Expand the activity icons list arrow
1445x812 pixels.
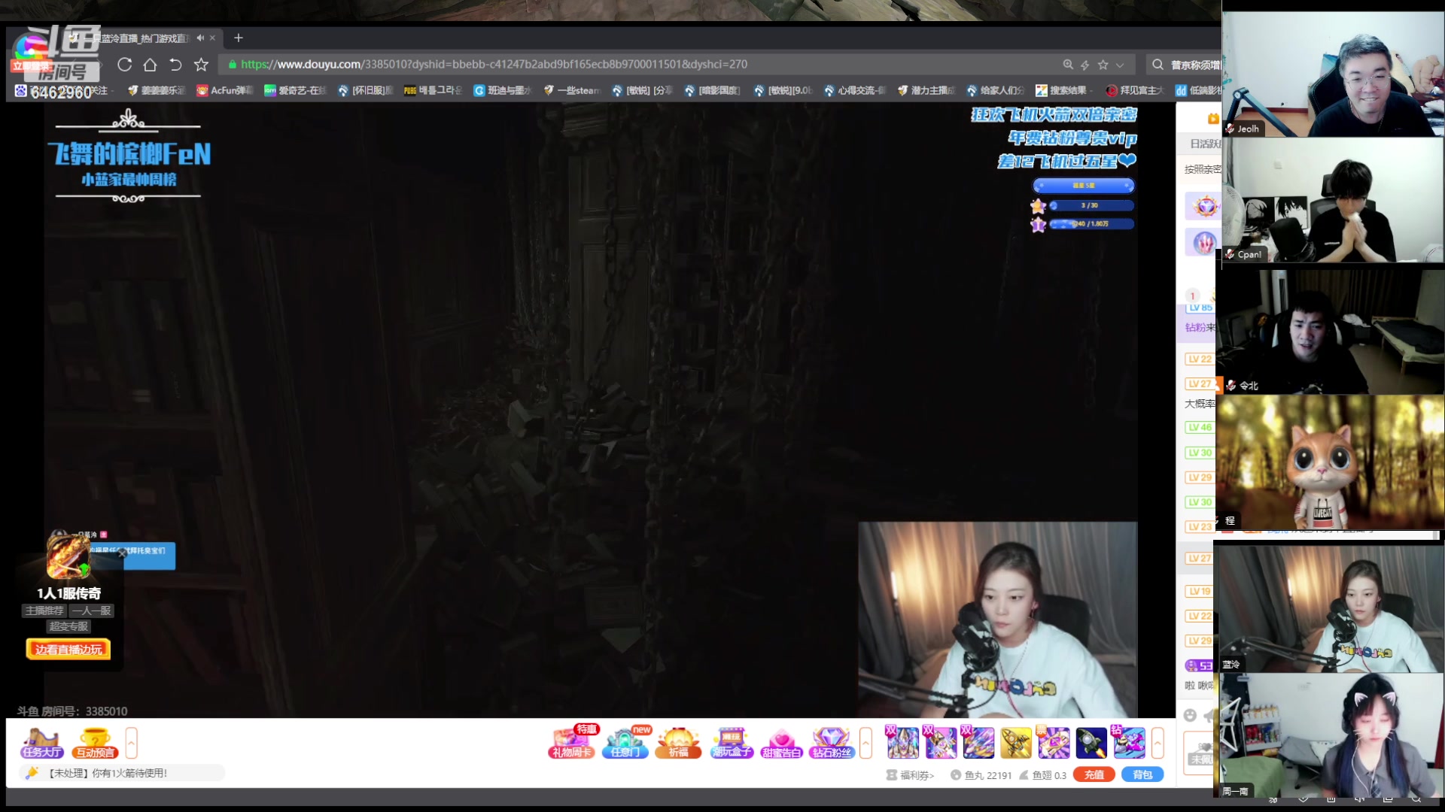pyautogui.click(x=865, y=743)
